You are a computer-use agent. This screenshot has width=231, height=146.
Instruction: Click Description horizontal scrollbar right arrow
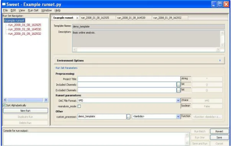(x=218, y=50)
